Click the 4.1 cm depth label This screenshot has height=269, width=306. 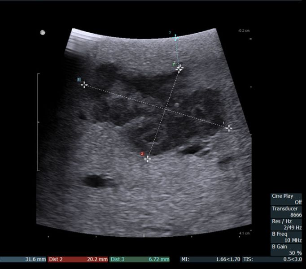pyautogui.click(x=244, y=234)
